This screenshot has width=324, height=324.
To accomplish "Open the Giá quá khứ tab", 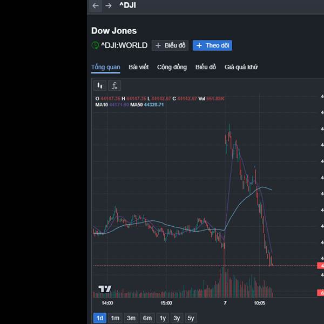I will pyautogui.click(x=241, y=67).
